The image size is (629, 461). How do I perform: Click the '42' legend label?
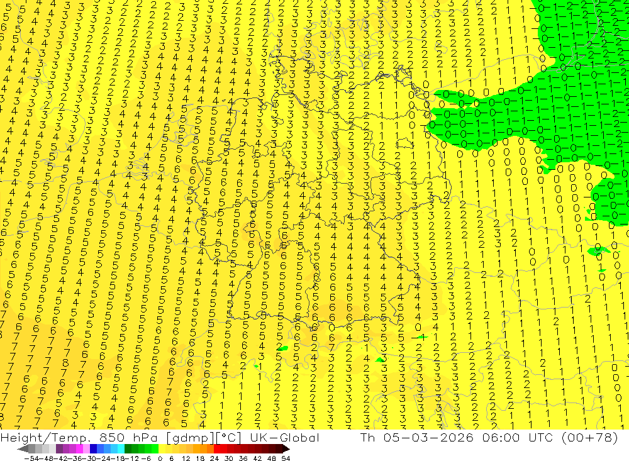257,458
